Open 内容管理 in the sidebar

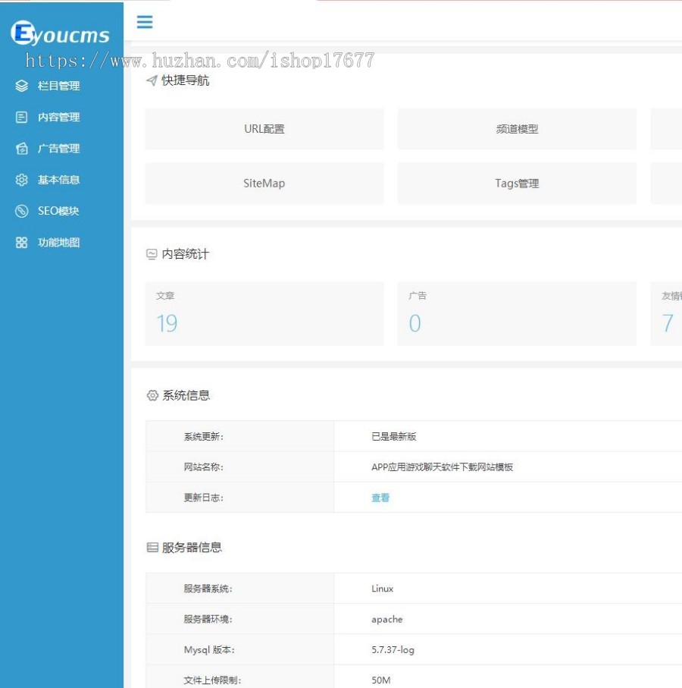pyautogui.click(x=59, y=117)
